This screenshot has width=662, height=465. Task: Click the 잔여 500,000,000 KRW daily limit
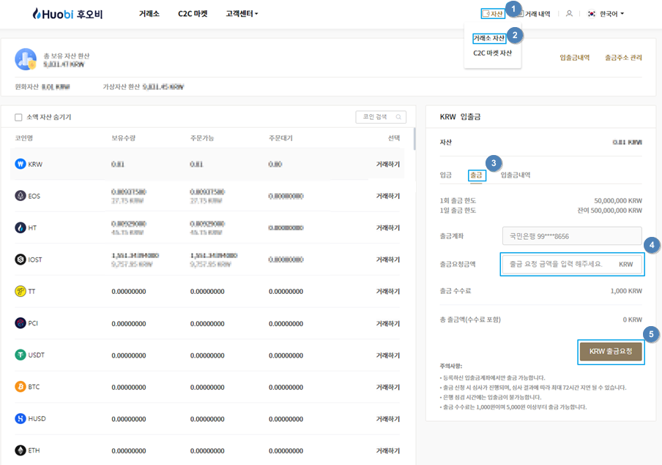(x=610, y=211)
